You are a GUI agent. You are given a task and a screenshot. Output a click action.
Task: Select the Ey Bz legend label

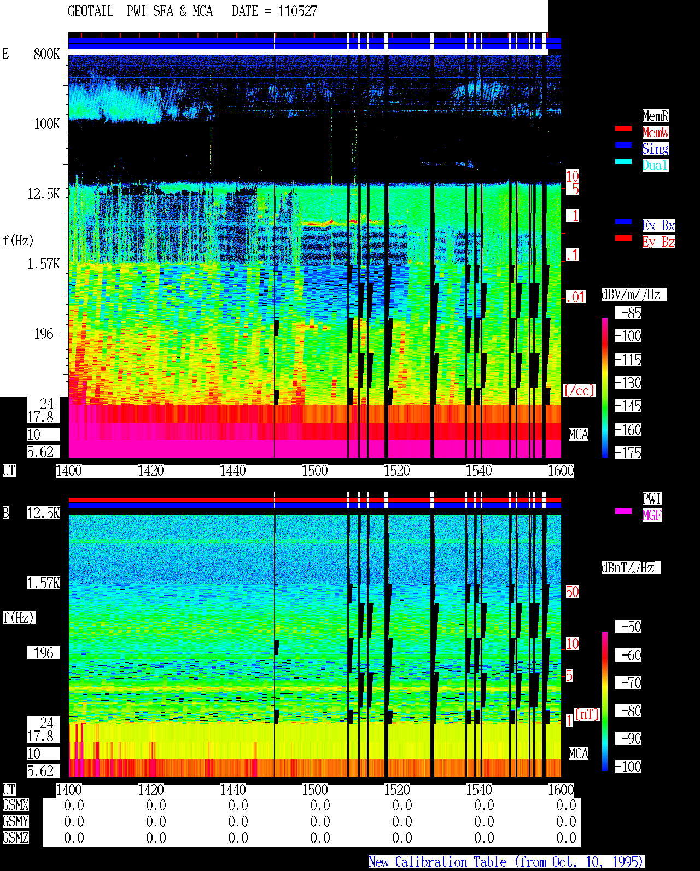658,242
